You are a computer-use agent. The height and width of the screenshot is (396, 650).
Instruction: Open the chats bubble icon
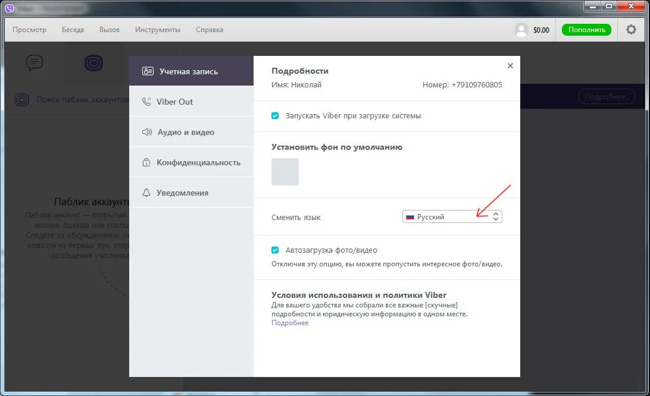[35, 63]
